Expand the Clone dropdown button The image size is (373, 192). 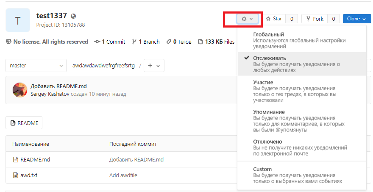[356, 19]
